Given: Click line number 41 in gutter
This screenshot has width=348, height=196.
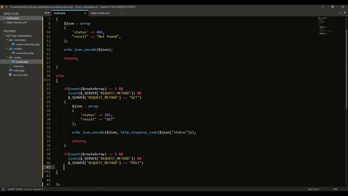Looking at the screenshot, I should coord(48,167).
